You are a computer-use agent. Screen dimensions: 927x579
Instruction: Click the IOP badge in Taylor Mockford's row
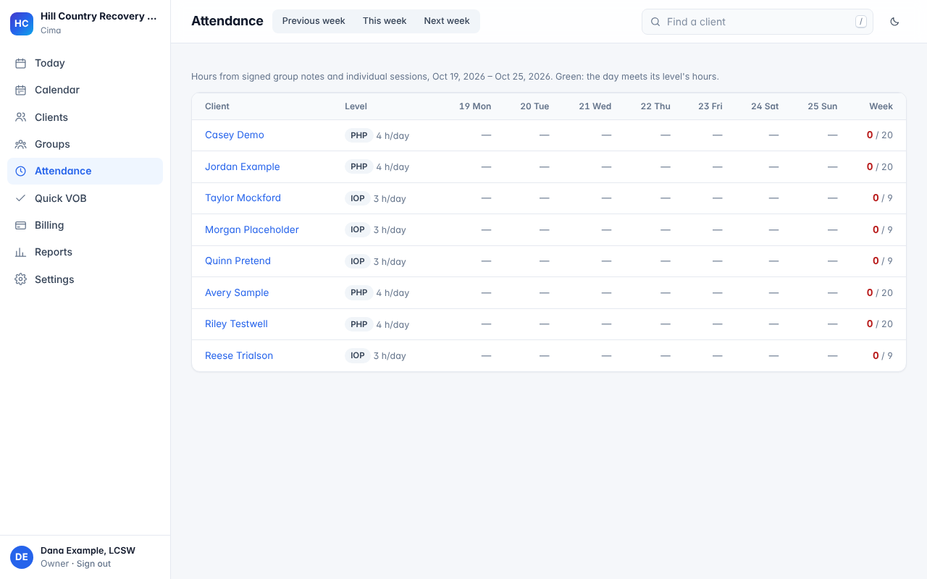(x=358, y=198)
